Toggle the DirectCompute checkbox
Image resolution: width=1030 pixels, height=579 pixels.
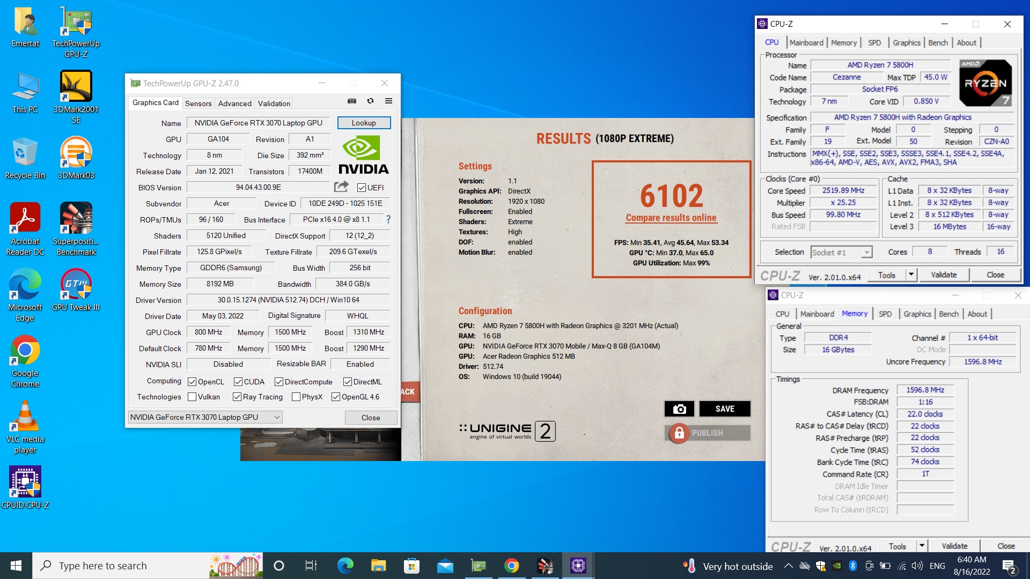tap(279, 382)
